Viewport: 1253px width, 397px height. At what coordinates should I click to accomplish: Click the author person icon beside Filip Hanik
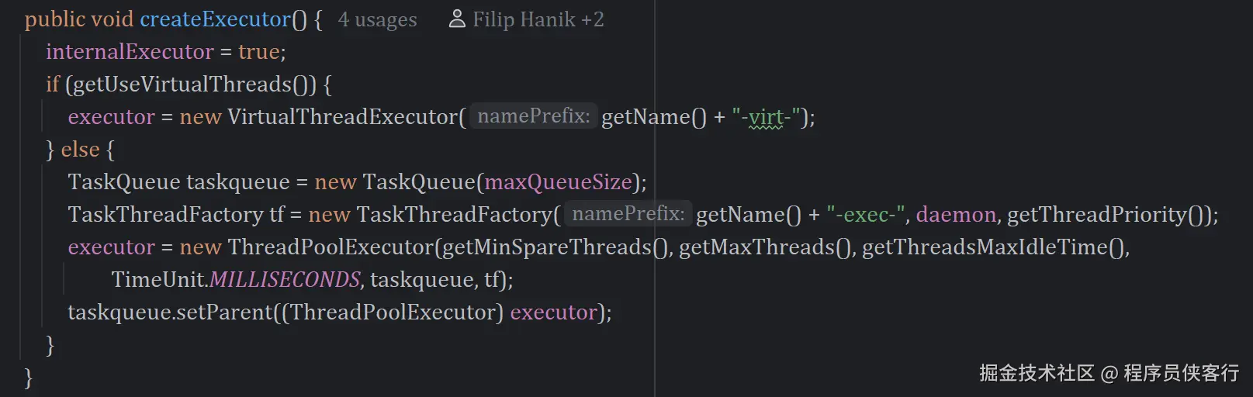point(457,19)
